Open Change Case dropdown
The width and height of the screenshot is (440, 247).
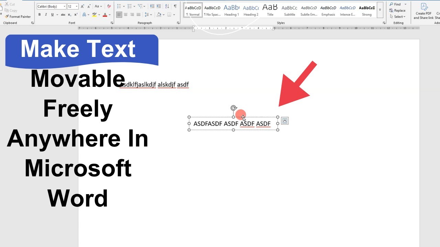98,6
